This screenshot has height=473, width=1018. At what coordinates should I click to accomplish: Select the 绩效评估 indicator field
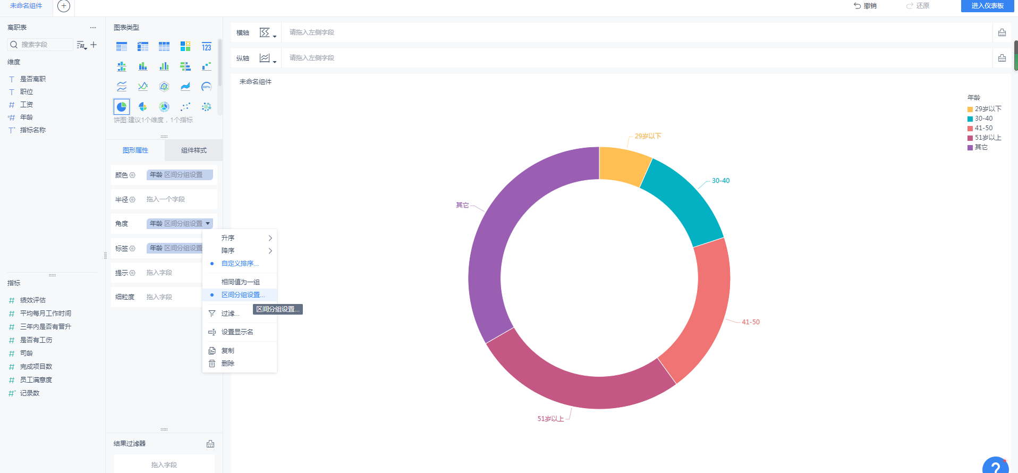(33, 300)
